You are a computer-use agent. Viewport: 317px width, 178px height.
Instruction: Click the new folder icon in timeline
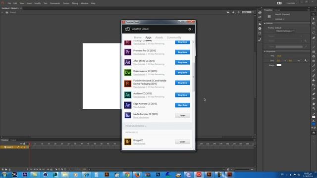pyautogui.click(x=6, y=169)
